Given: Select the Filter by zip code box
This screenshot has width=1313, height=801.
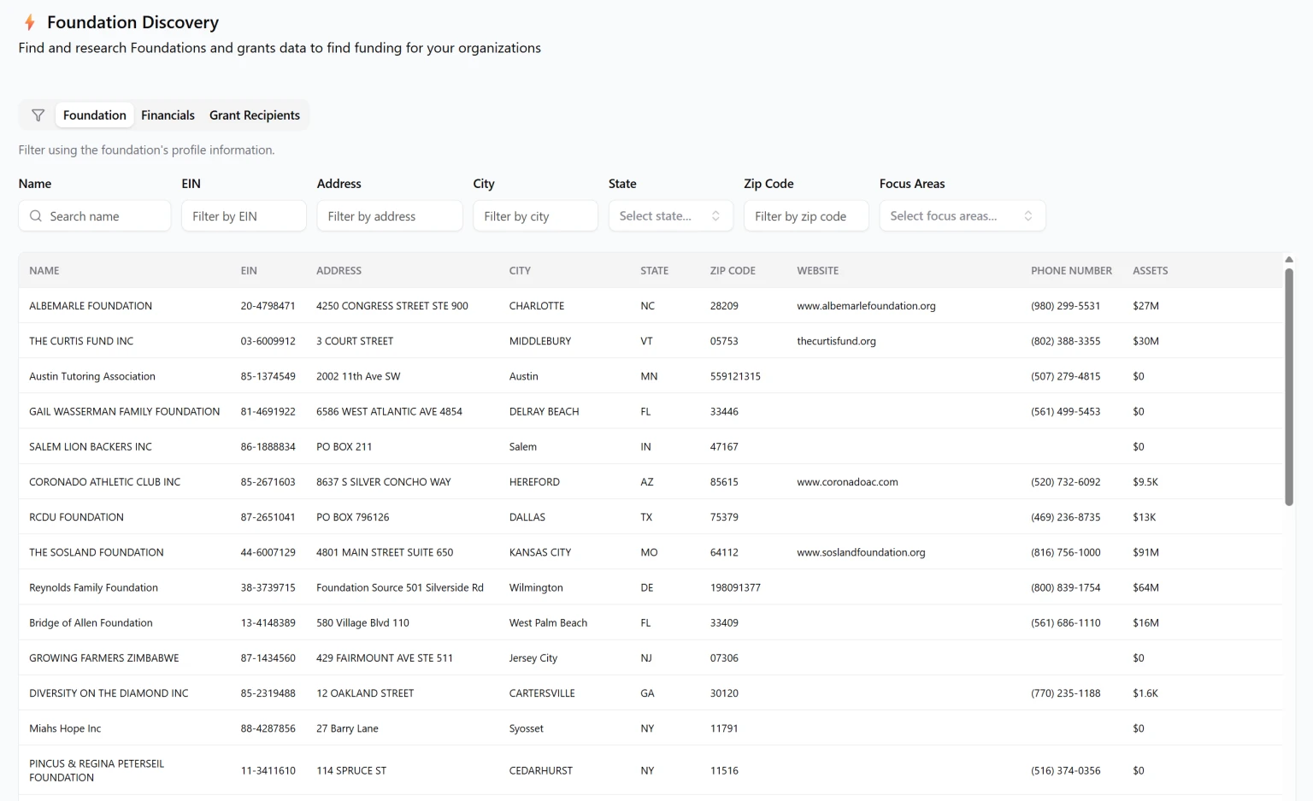Looking at the screenshot, I should [x=806, y=216].
